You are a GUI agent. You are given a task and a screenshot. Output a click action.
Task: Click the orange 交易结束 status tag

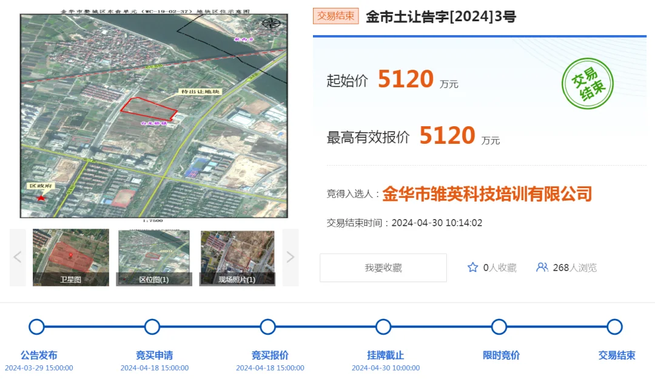pyautogui.click(x=336, y=16)
